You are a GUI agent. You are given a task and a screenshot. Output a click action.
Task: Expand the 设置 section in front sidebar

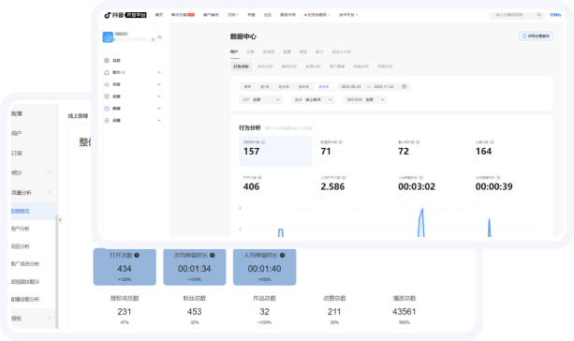(x=159, y=121)
